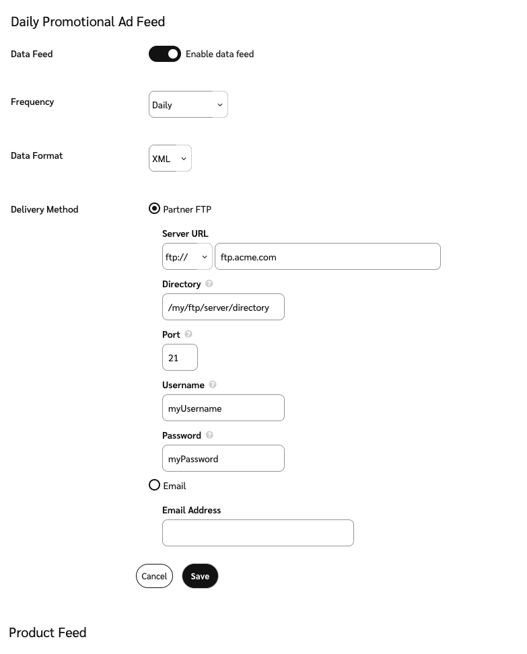Click into the Directory path input

(223, 307)
